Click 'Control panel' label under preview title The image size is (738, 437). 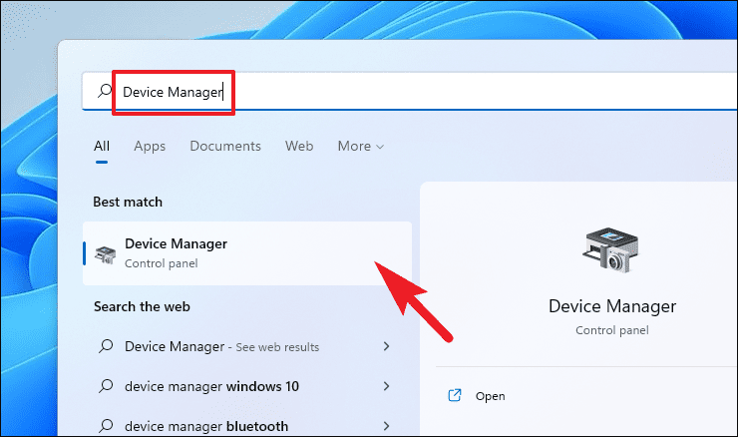(612, 330)
